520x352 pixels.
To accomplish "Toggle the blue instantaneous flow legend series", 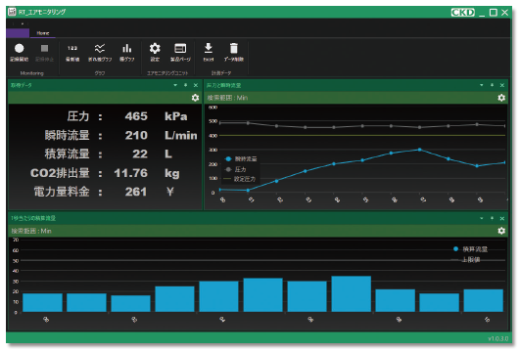I will click(241, 159).
